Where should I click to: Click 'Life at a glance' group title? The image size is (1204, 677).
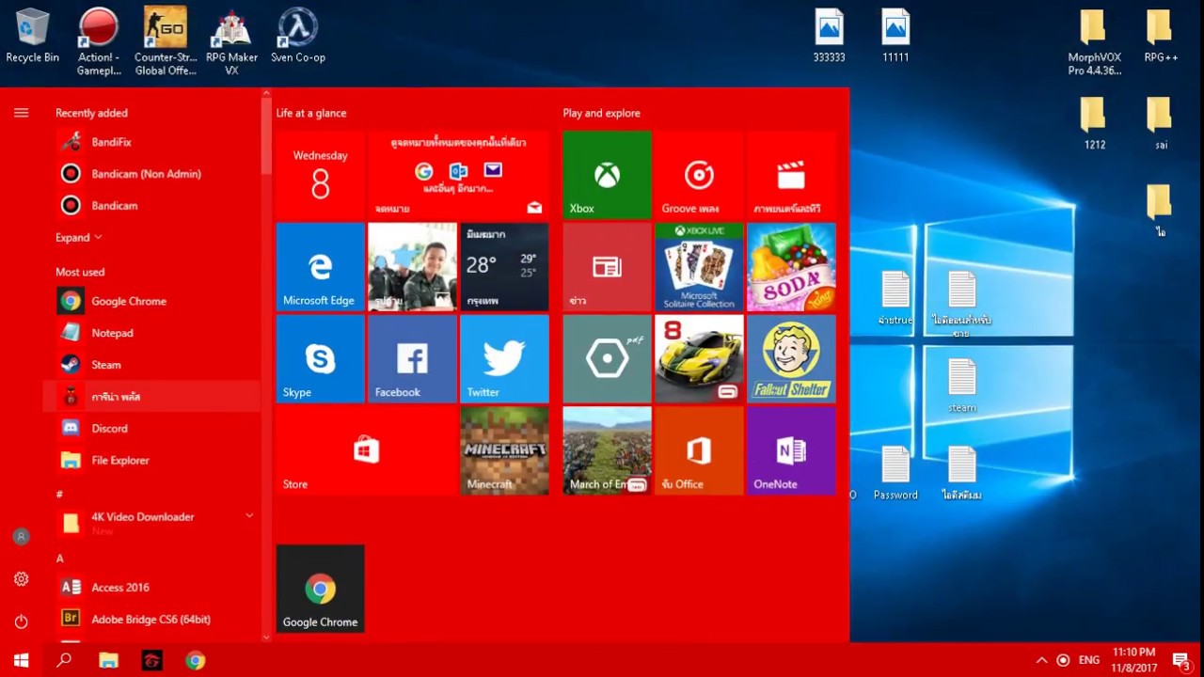[311, 113]
